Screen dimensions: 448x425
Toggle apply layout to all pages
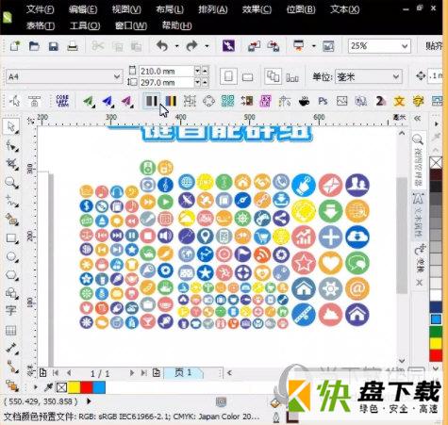click(x=273, y=76)
